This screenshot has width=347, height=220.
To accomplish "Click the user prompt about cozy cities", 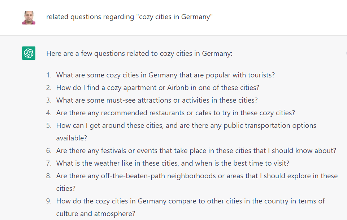I will coord(129,17).
